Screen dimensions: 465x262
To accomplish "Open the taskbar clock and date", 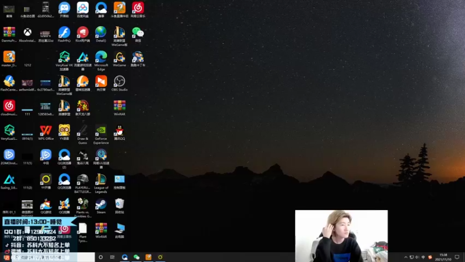I will pos(443,257).
